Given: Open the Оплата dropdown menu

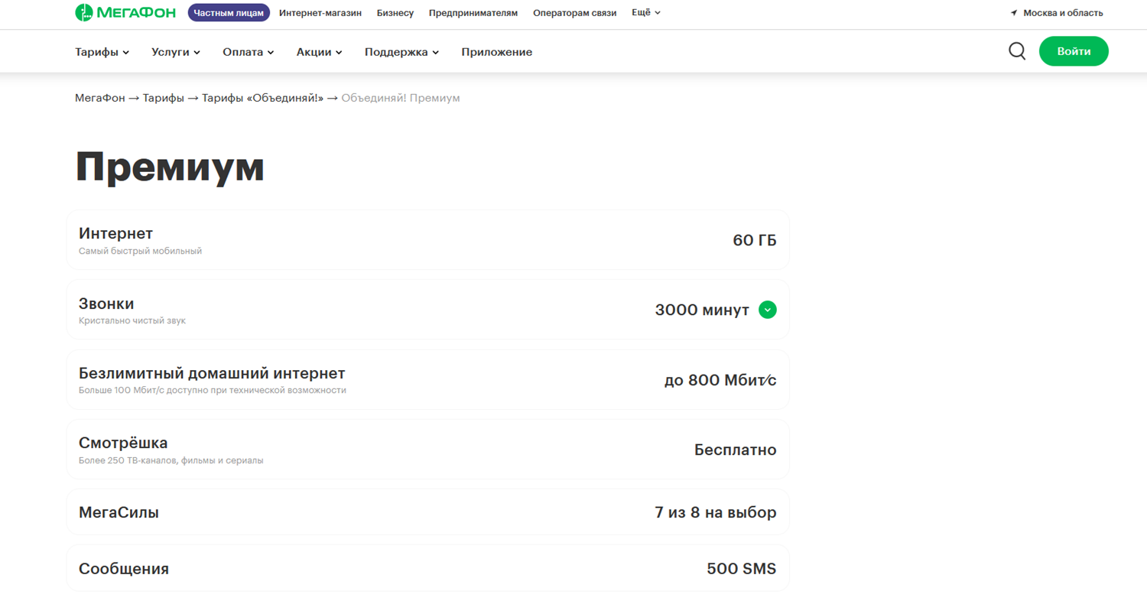Looking at the screenshot, I should pyautogui.click(x=249, y=52).
